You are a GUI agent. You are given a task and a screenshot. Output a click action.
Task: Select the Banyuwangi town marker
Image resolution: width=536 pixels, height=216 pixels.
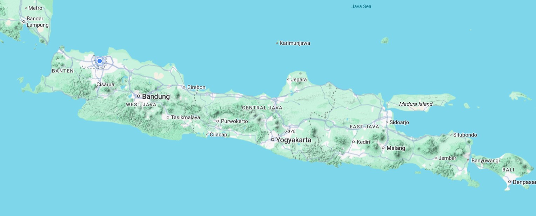pyautogui.click(x=469, y=160)
